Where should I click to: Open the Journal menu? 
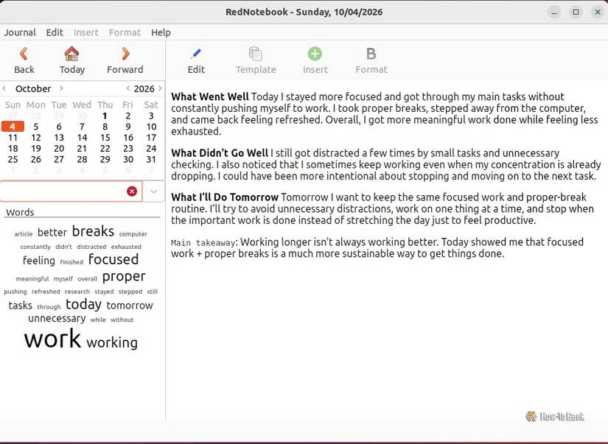(20, 32)
